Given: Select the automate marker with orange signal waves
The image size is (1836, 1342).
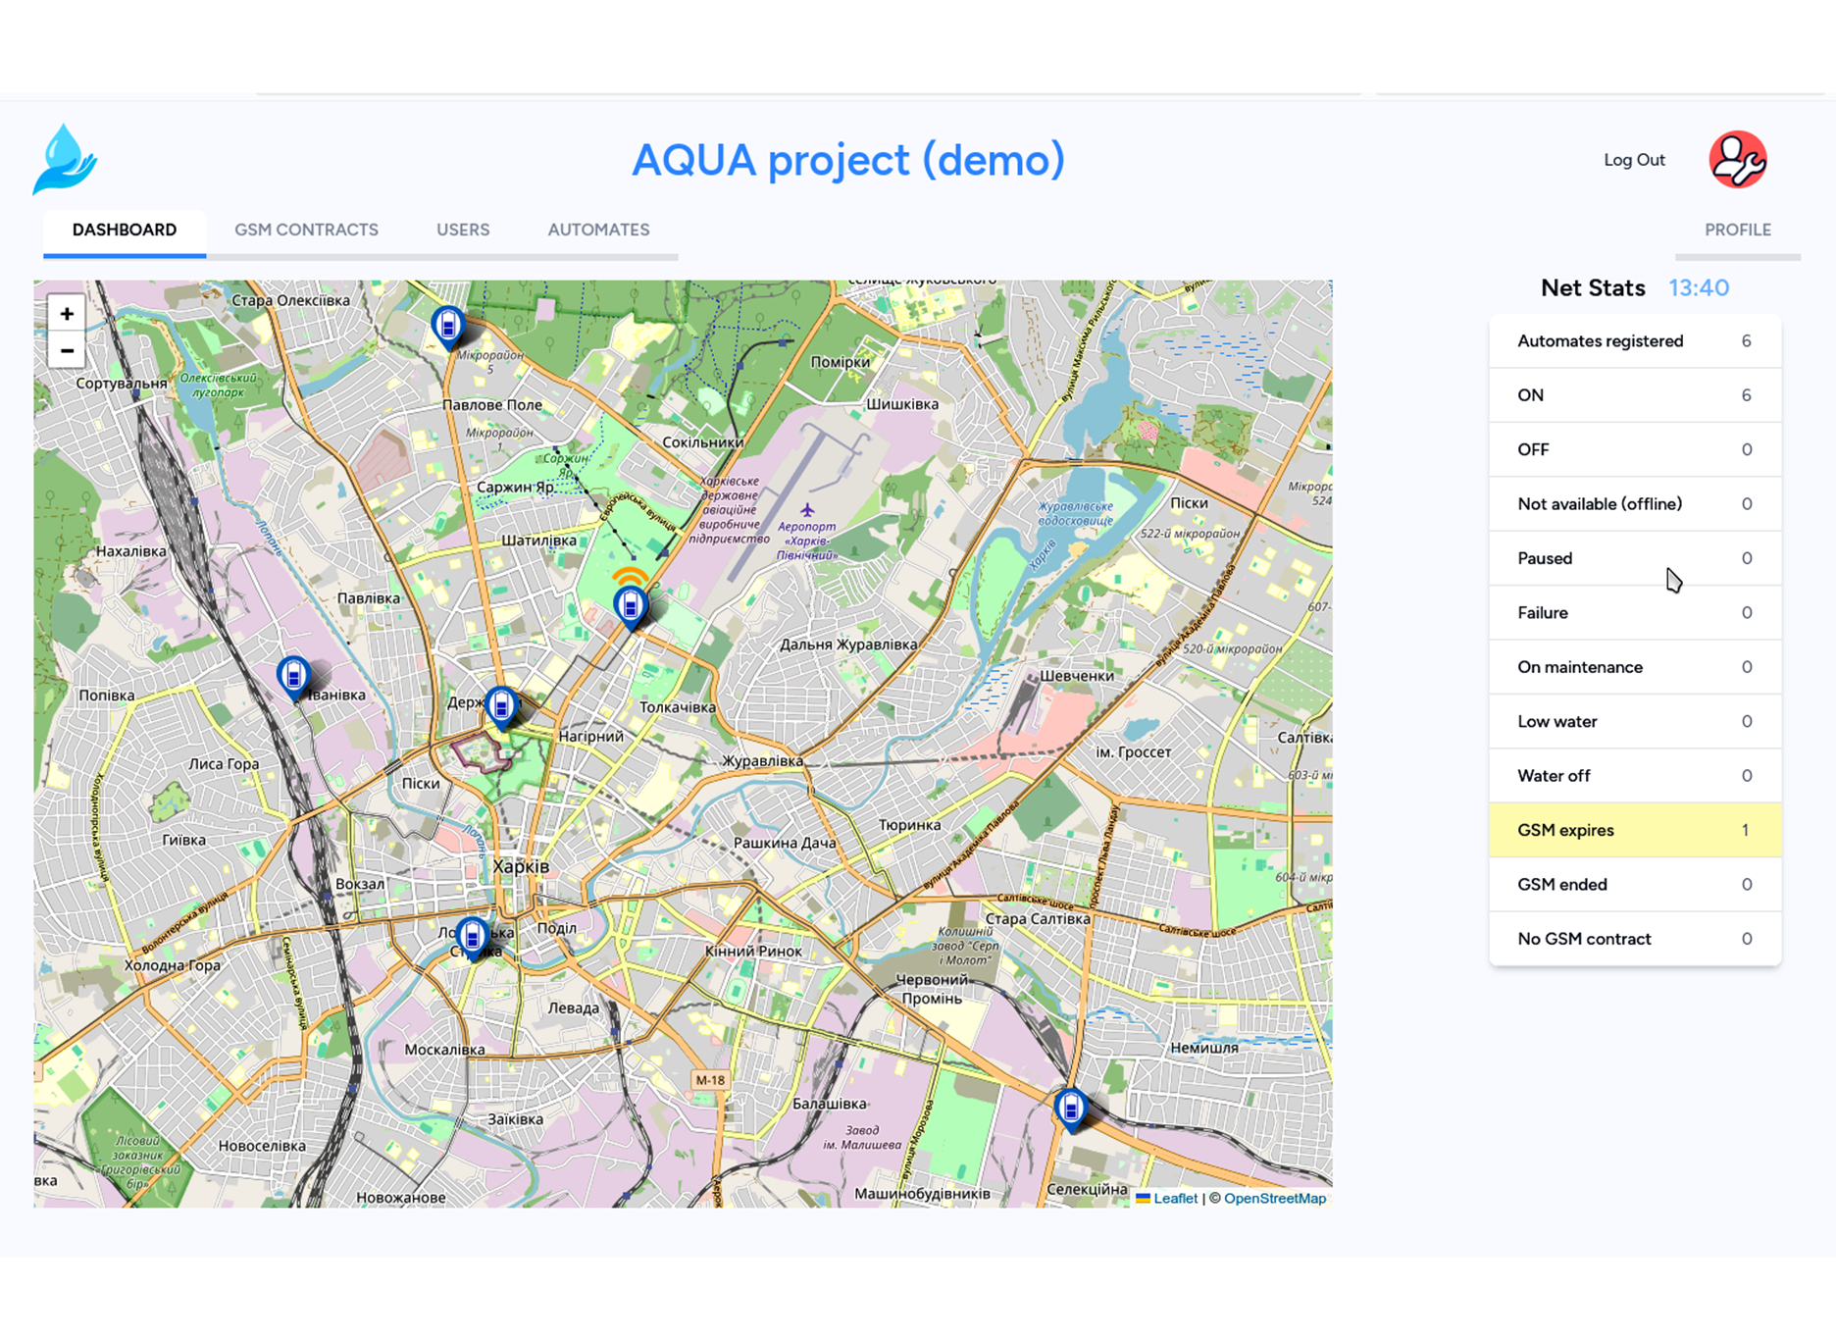Looking at the screenshot, I should (x=631, y=605).
